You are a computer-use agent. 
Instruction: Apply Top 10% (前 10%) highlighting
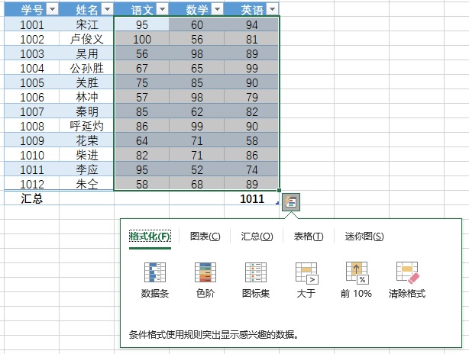click(x=356, y=280)
